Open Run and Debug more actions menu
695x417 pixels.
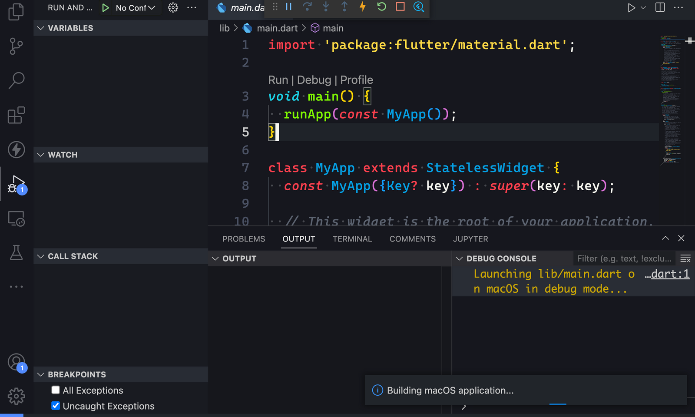pyautogui.click(x=192, y=8)
